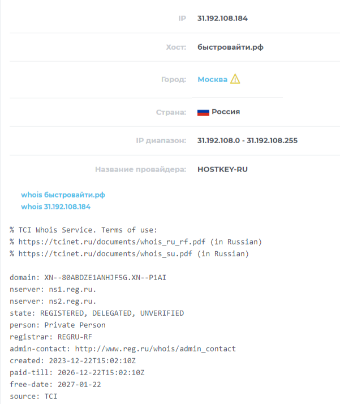Click the yellow warning triangle icon
Screen dimensions: 340x404
(235, 79)
